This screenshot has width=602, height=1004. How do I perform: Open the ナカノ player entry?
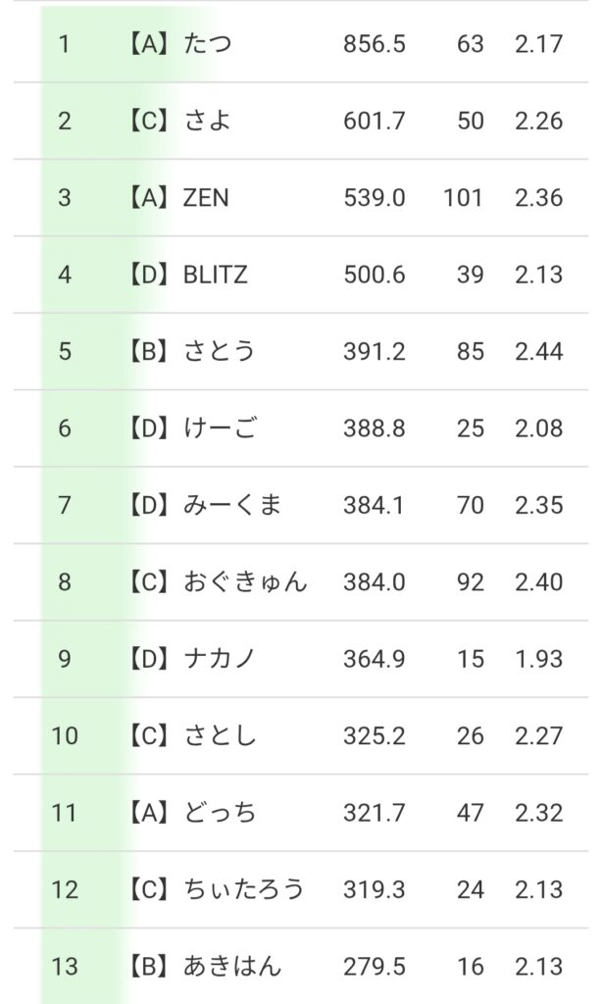coord(220,659)
